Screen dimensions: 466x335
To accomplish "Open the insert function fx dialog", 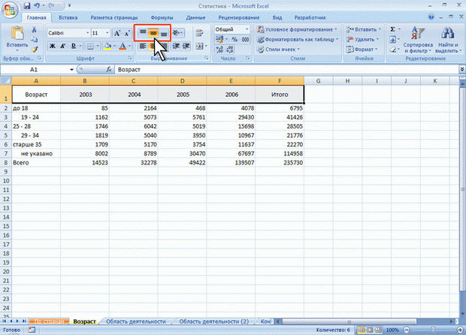I will tap(109, 70).
